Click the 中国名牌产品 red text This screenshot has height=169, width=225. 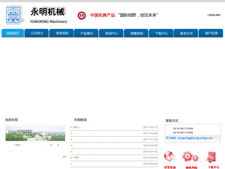click(102, 15)
